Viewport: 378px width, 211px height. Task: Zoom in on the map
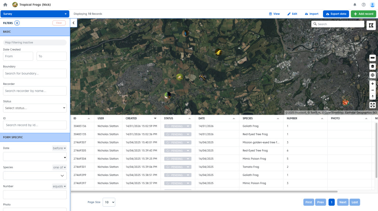372,84
